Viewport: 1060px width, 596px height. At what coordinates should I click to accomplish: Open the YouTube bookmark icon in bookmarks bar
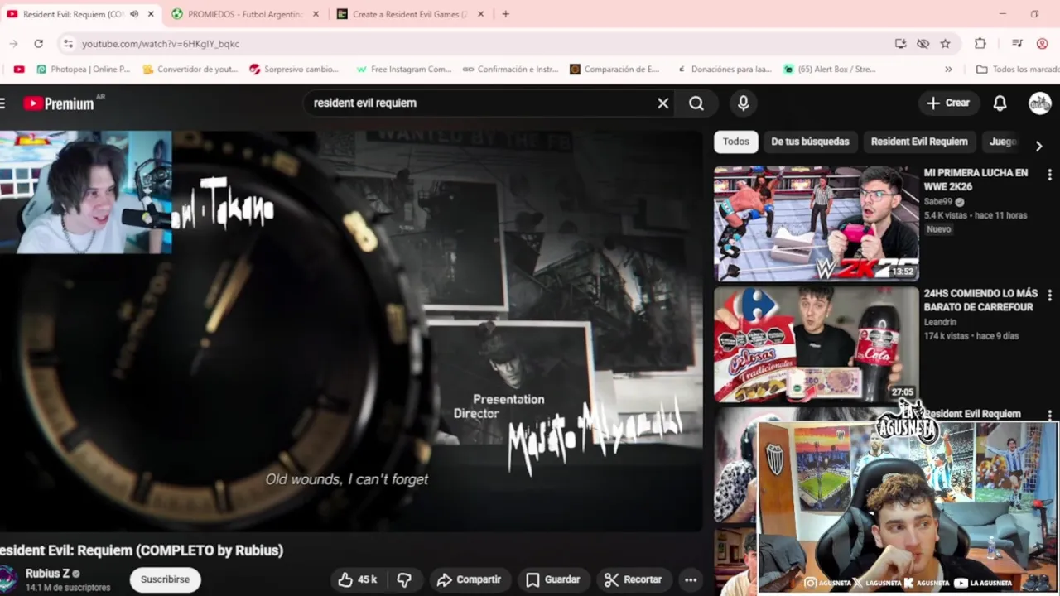click(19, 69)
